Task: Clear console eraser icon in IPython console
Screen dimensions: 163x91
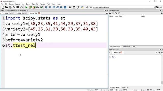Action: (x=159, y=53)
